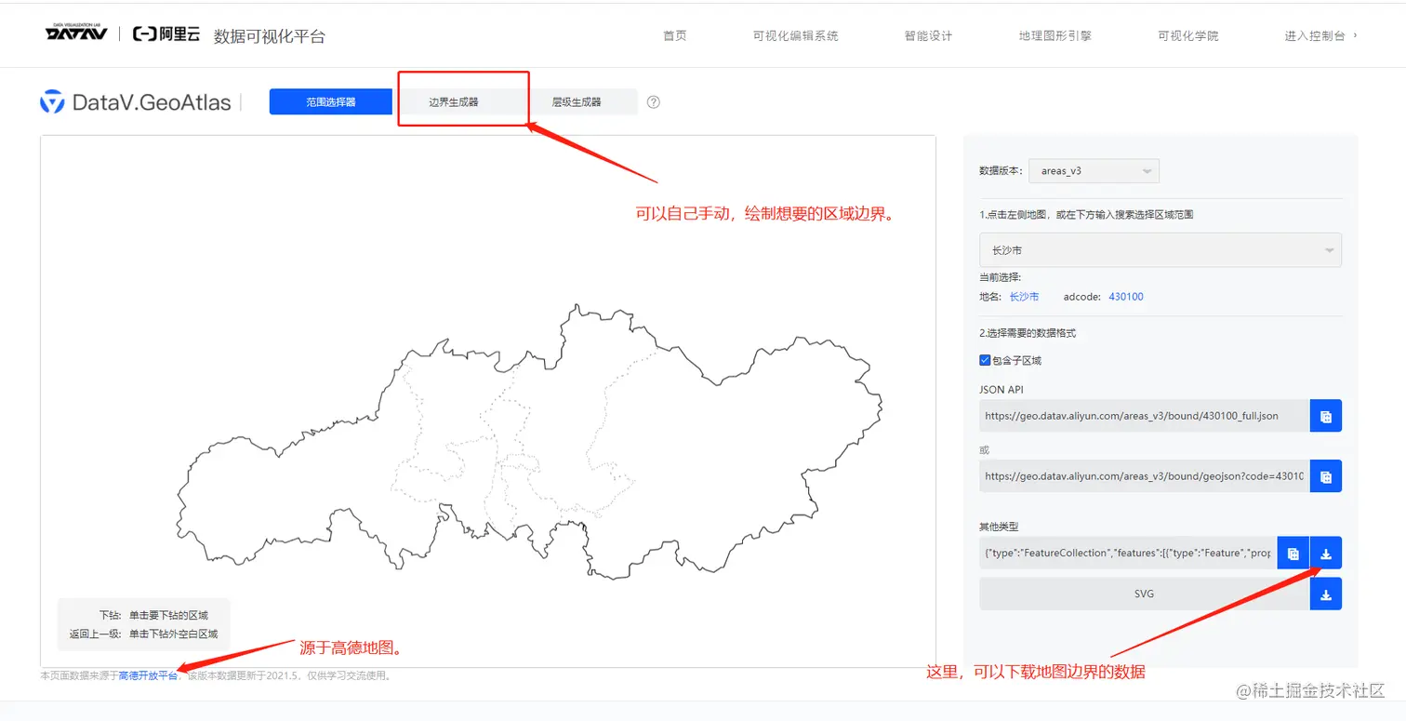Copy the geojson?code= API URL
Image resolution: width=1406 pixels, height=721 pixels.
tap(1326, 476)
